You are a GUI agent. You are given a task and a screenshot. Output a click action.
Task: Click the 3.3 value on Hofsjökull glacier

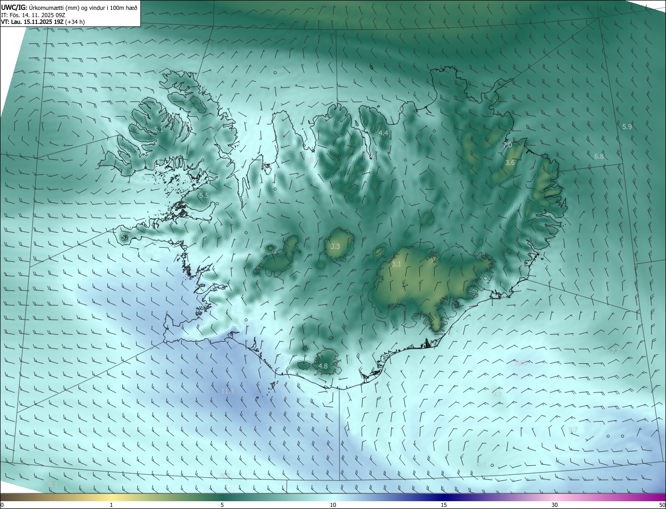tap(335, 246)
